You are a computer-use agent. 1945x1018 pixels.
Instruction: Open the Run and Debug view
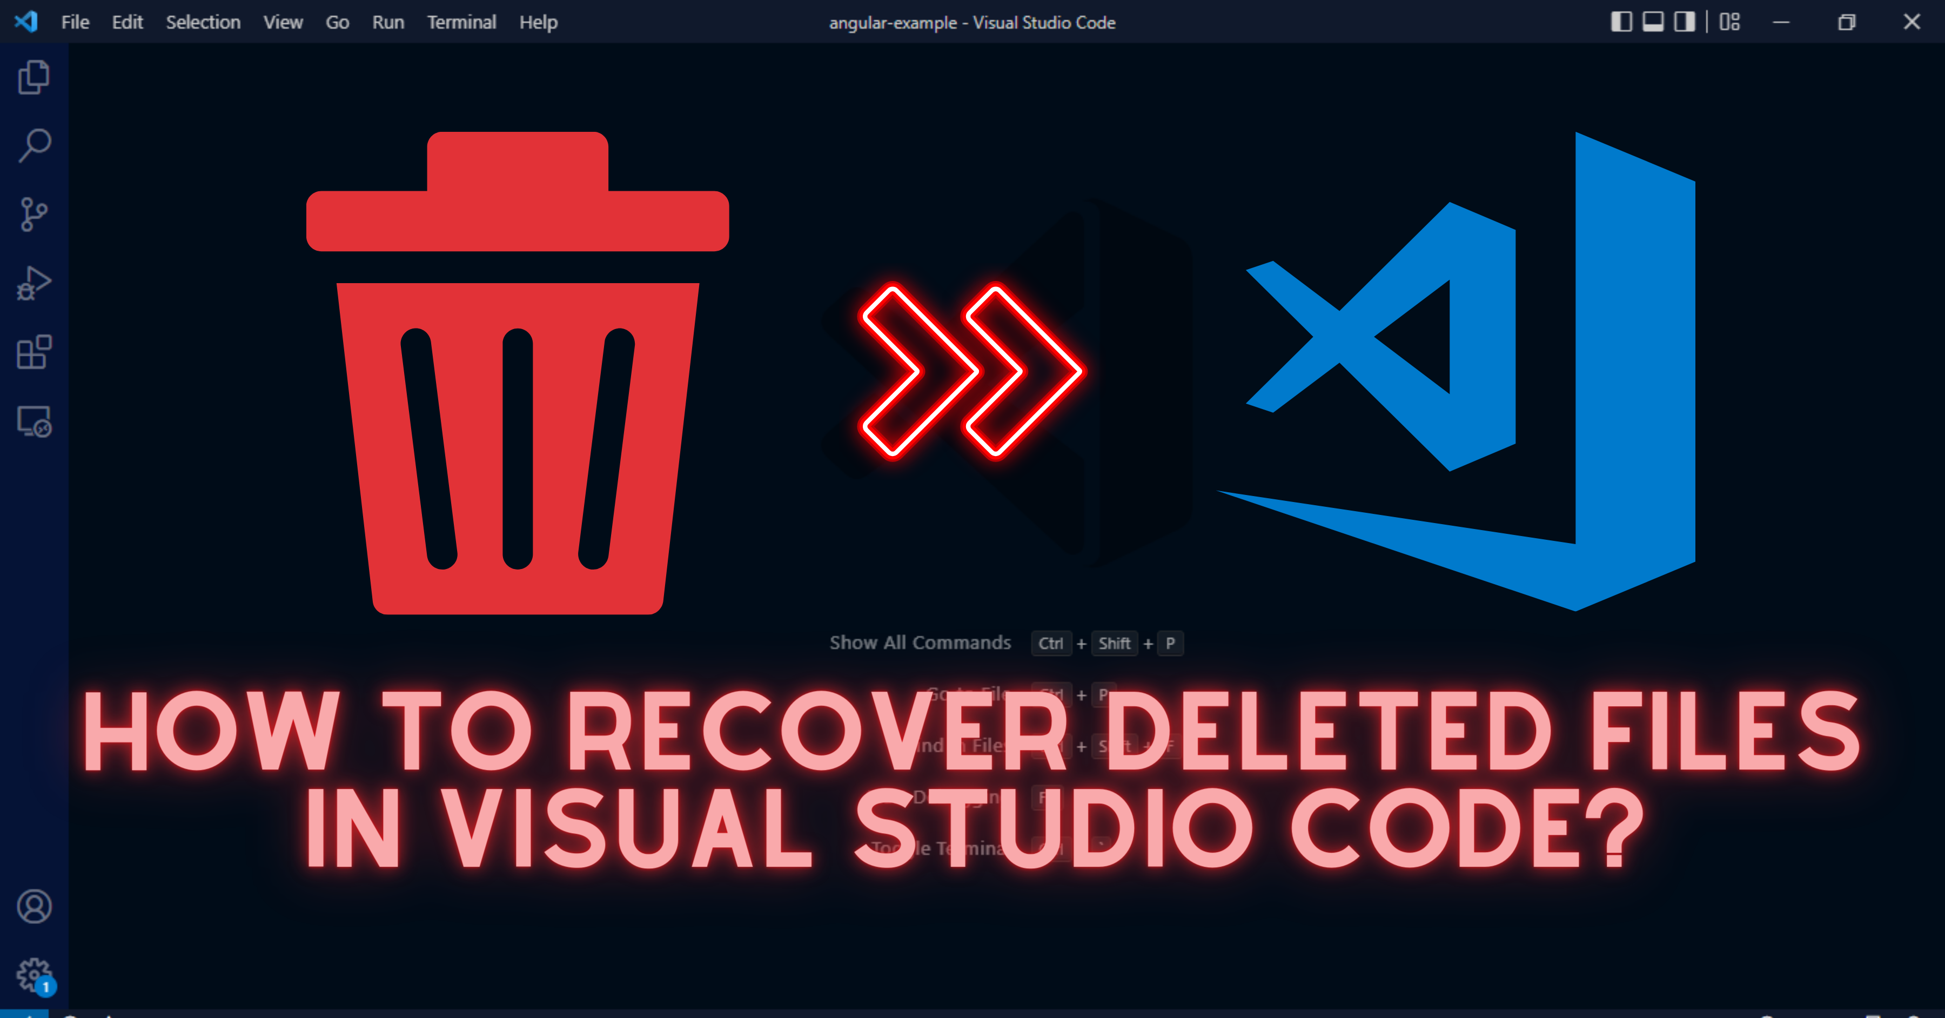pos(34,281)
